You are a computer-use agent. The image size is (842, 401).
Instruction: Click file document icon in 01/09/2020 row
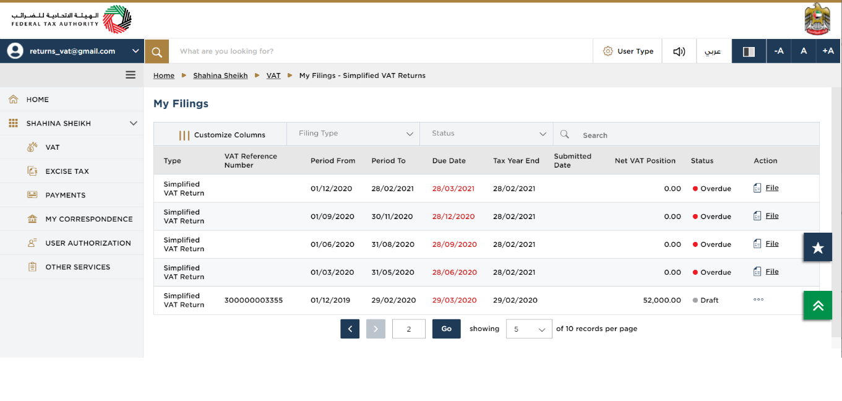(757, 215)
